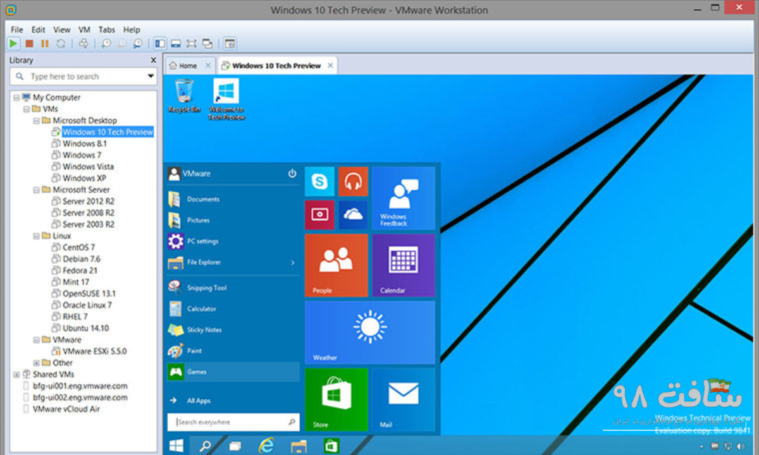Image resolution: width=759 pixels, height=455 pixels.
Task: Switch to Unity mode toolbar icon
Action: 207,44
